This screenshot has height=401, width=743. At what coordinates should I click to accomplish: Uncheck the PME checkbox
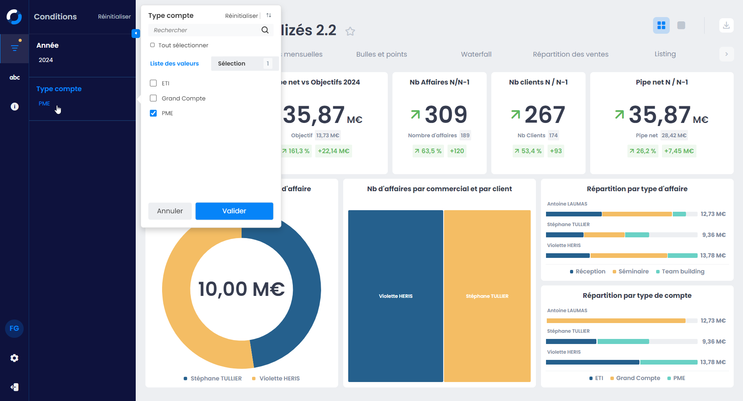[x=154, y=113]
